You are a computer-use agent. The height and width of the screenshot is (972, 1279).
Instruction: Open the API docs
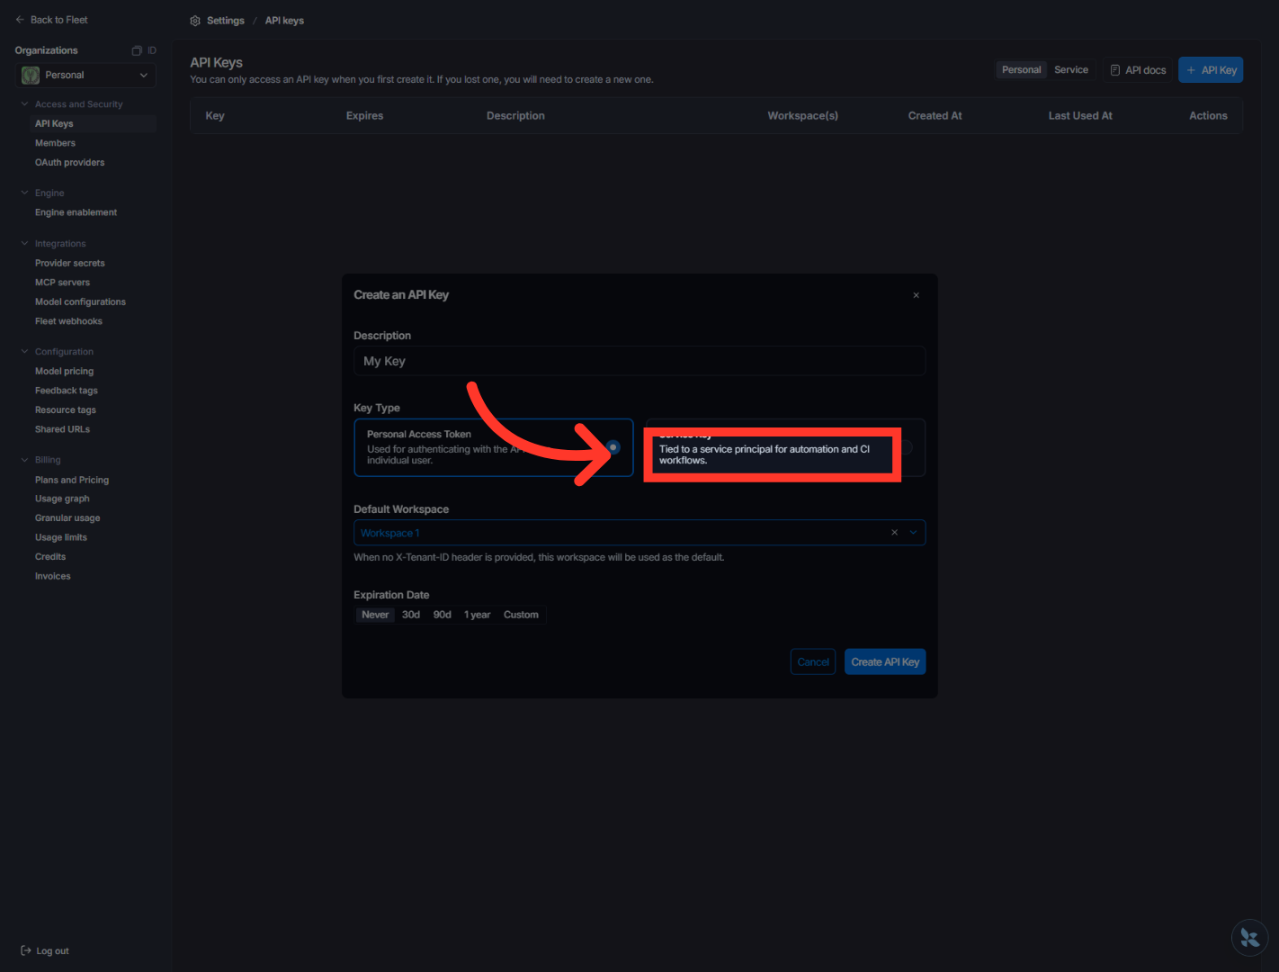(x=1138, y=70)
